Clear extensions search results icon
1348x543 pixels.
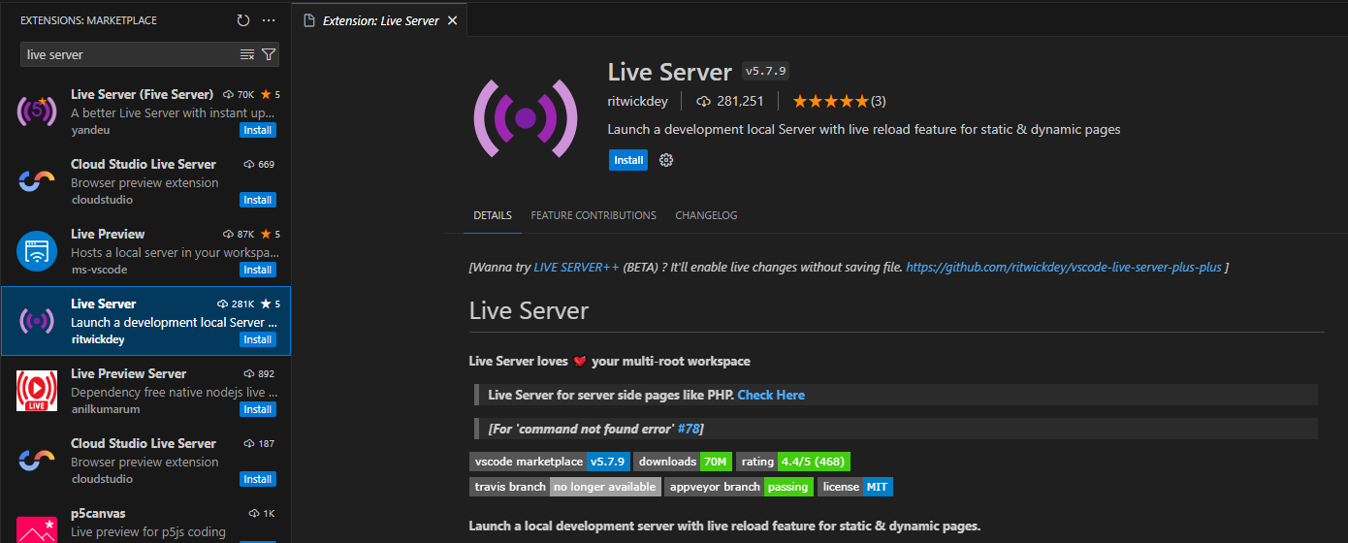[x=247, y=54]
